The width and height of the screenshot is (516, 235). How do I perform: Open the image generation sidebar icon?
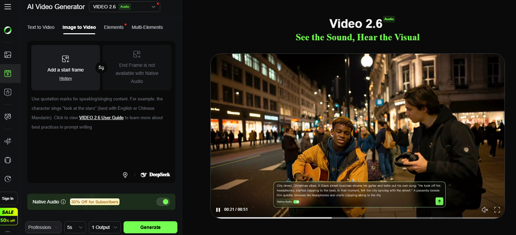[x=8, y=55]
